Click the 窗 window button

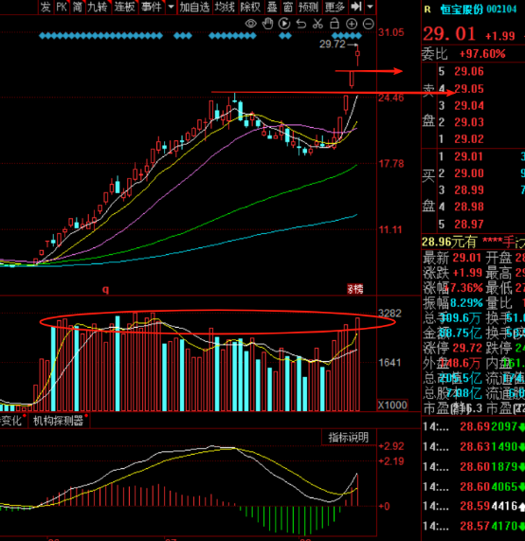[287, 7]
